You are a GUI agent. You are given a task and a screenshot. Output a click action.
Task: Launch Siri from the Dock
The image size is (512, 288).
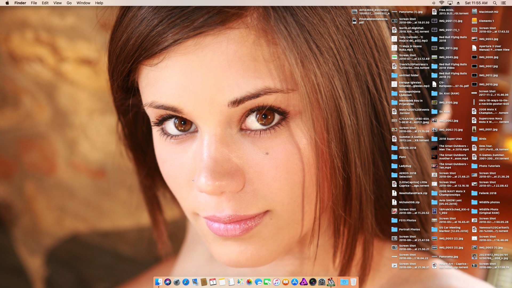[168, 282]
